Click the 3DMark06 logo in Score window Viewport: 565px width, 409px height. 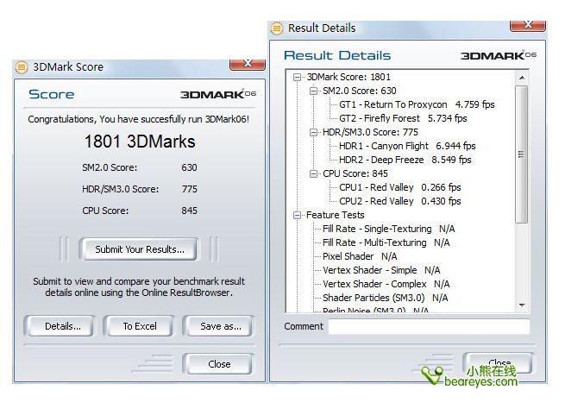[218, 94]
